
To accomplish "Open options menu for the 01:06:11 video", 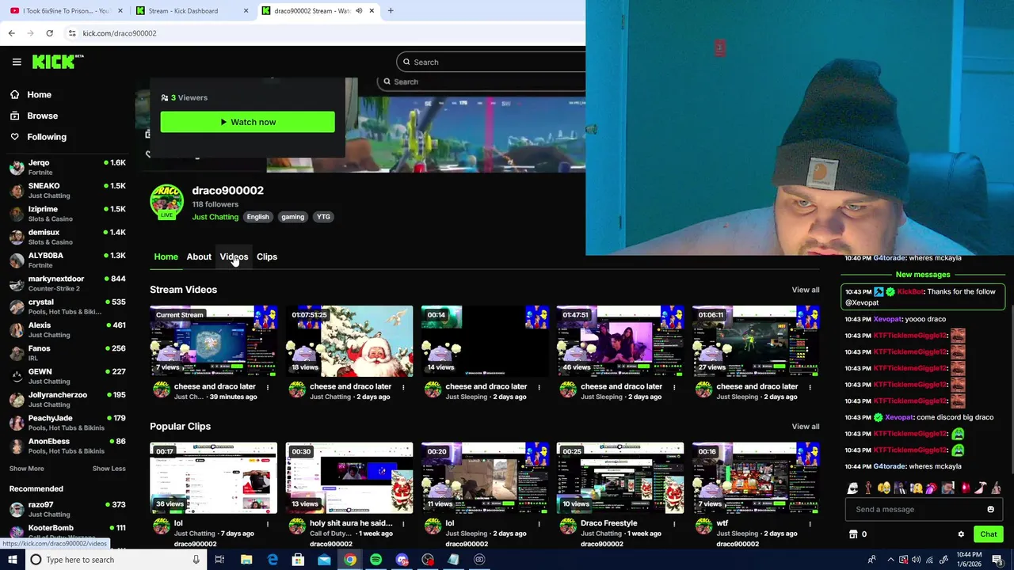I will click(x=810, y=387).
